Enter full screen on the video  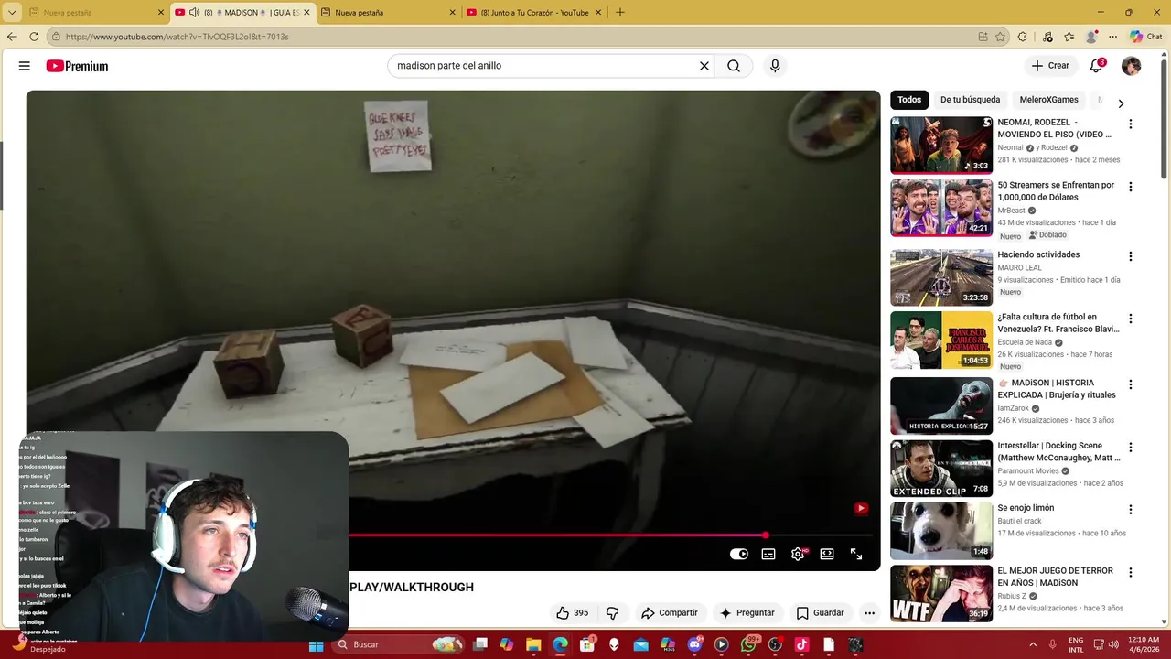pyautogui.click(x=856, y=554)
